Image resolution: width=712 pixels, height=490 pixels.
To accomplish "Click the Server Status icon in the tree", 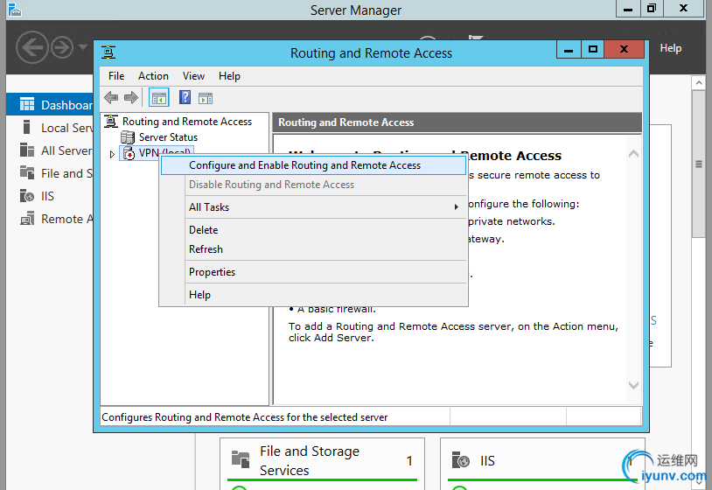I will click(x=129, y=137).
